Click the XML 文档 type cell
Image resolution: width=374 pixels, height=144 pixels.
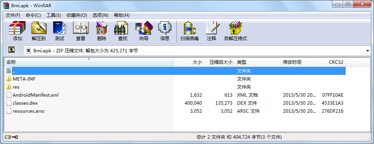point(247,95)
